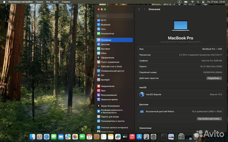This screenshot has height=142, width=228.
Task: Open Bluetooth settings in the sidebar
Action: (x=105, y=25)
